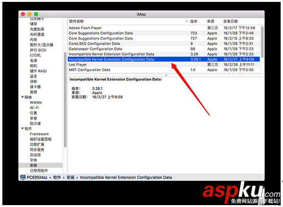
Task: Open 读卡器 in sidebar
Action: tap(35, 87)
